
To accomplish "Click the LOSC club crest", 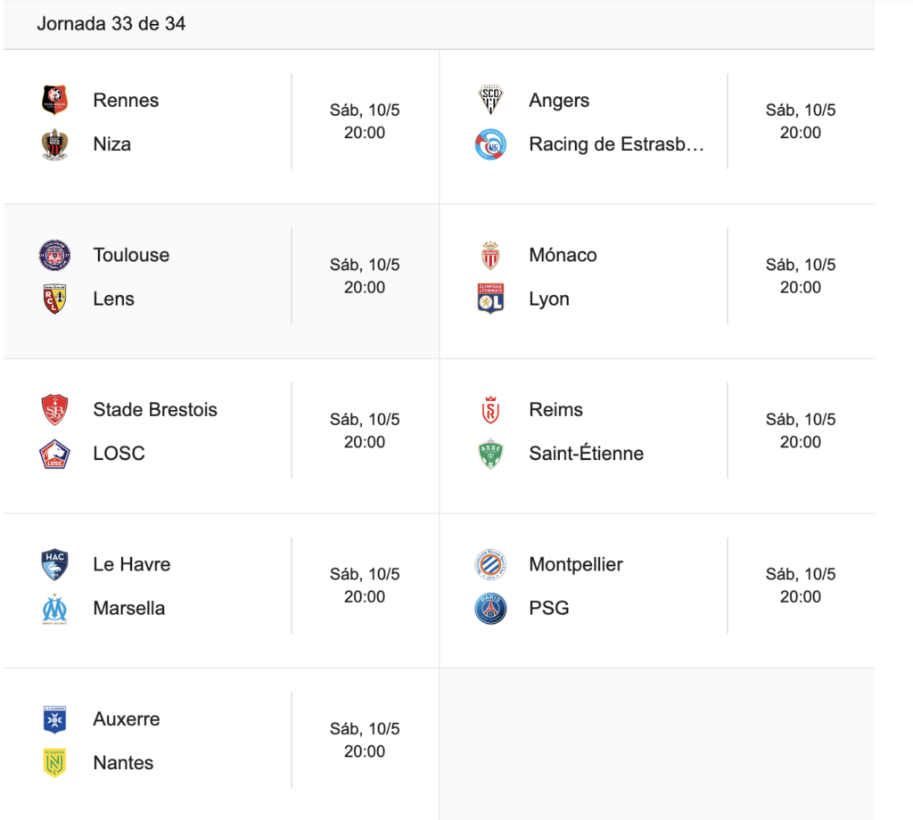I will pos(54,454).
